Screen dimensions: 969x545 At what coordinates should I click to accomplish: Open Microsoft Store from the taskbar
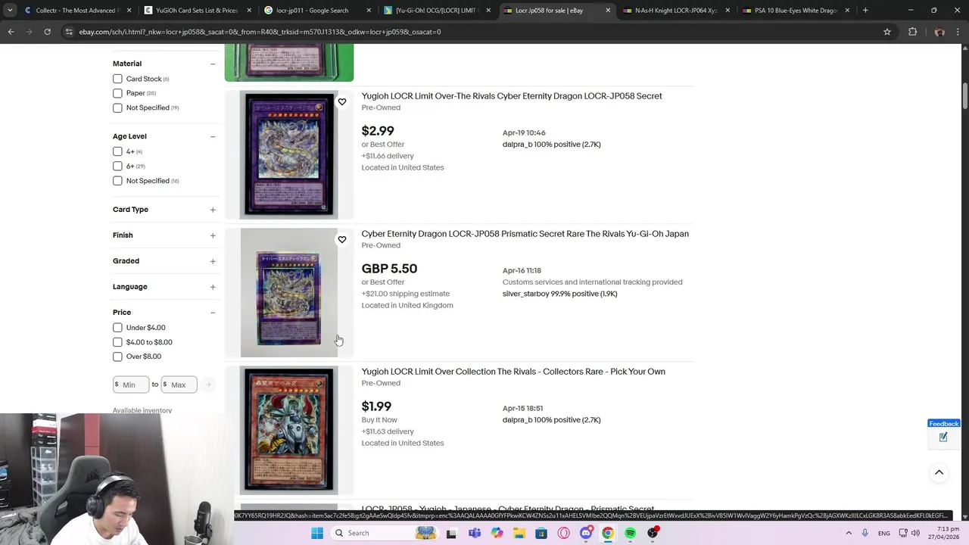pyautogui.click(x=541, y=533)
